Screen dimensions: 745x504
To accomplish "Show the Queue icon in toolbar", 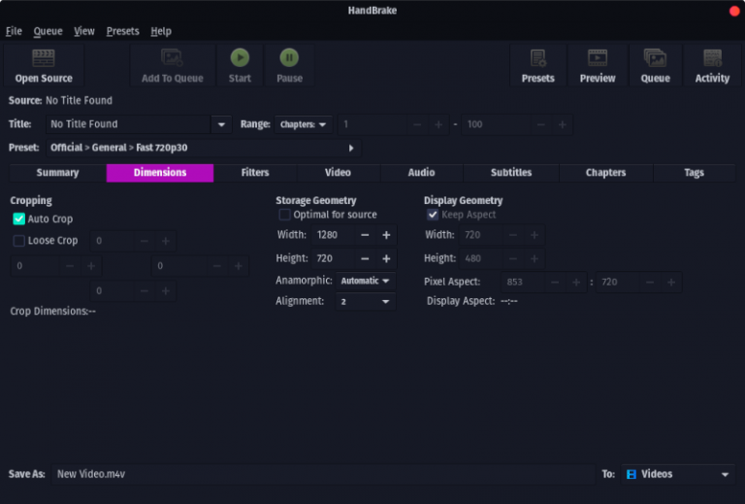I will point(655,58).
